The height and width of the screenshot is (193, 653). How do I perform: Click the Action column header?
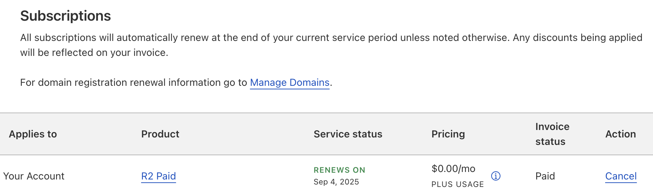(620, 134)
